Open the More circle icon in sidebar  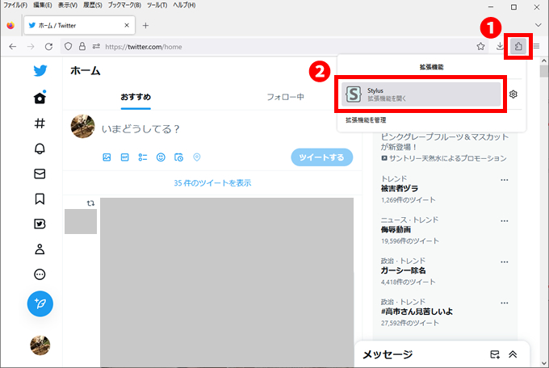40,274
